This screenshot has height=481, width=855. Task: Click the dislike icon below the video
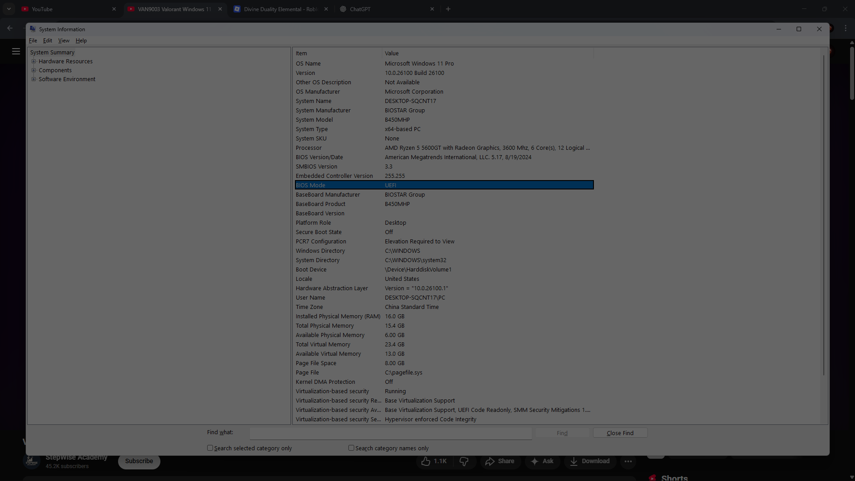[x=465, y=461]
